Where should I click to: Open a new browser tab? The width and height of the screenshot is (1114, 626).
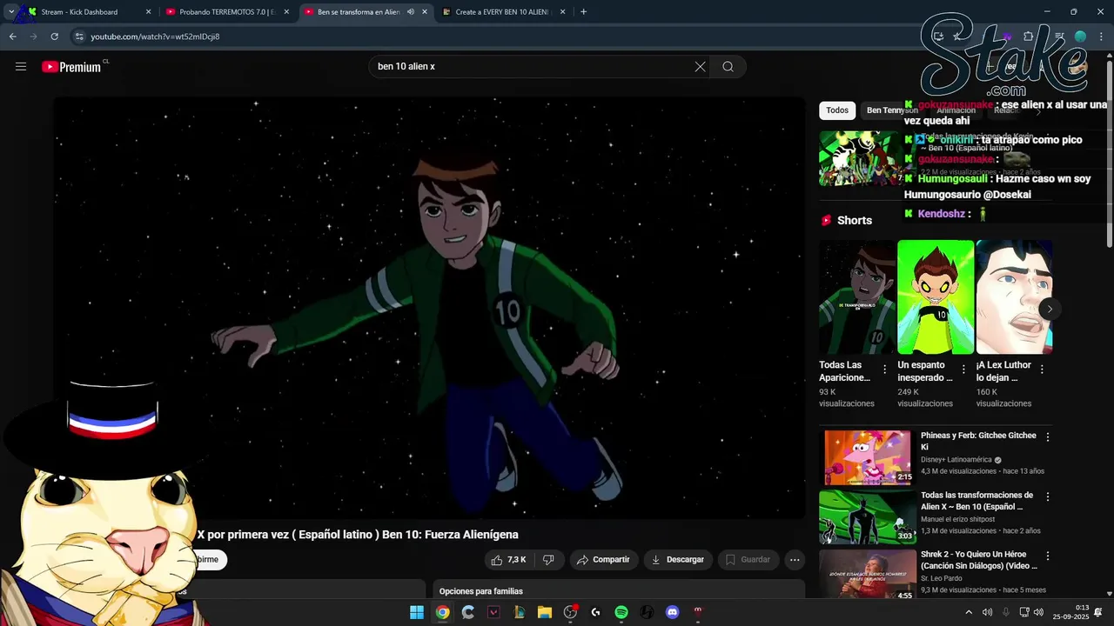point(583,11)
